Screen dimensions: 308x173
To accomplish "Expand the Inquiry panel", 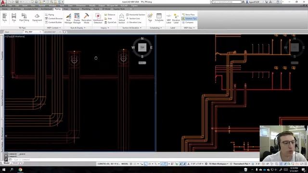I will [105, 28].
